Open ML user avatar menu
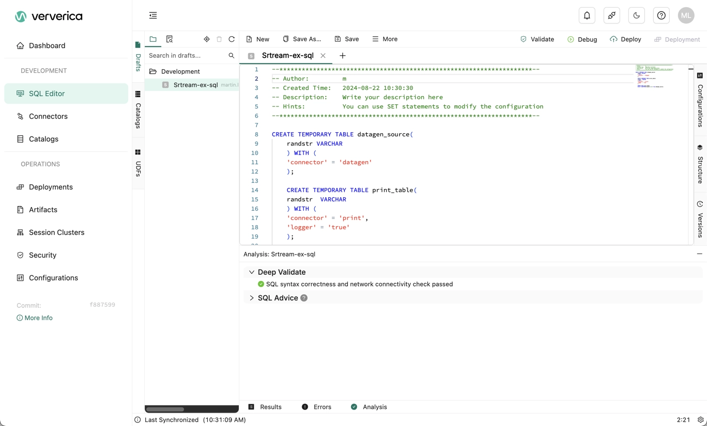This screenshot has width=707, height=426. pyautogui.click(x=686, y=15)
